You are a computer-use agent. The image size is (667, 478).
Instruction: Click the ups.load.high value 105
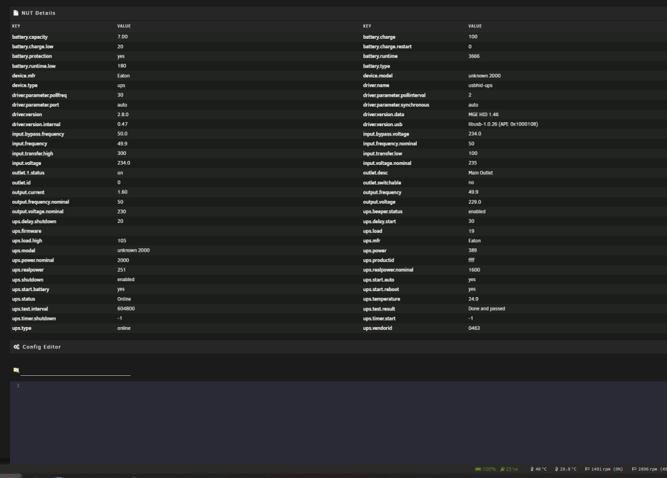(121, 241)
